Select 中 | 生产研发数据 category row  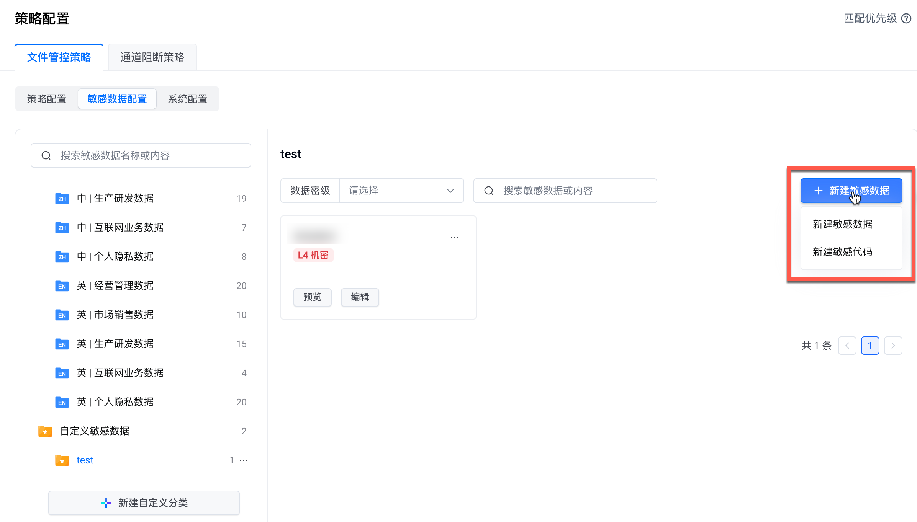click(141, 198)
